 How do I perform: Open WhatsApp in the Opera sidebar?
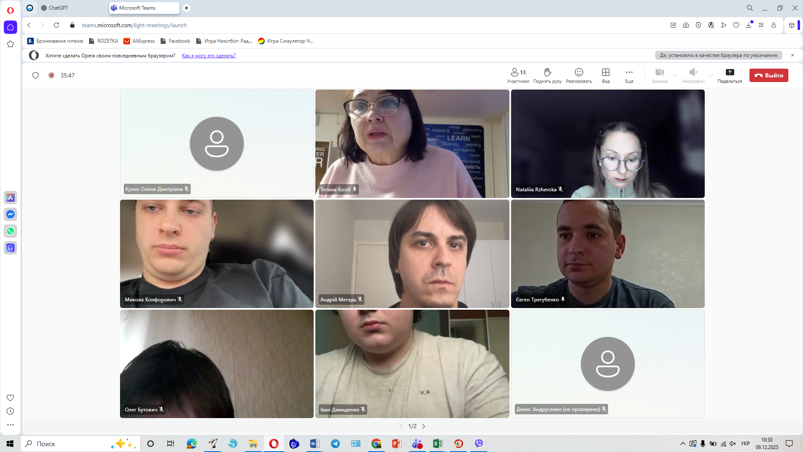10,231
